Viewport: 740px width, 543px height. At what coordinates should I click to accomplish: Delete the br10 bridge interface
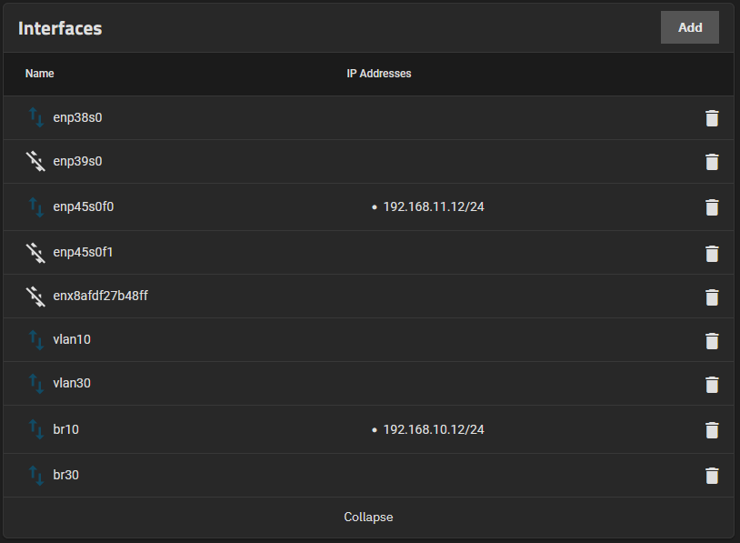712,430
